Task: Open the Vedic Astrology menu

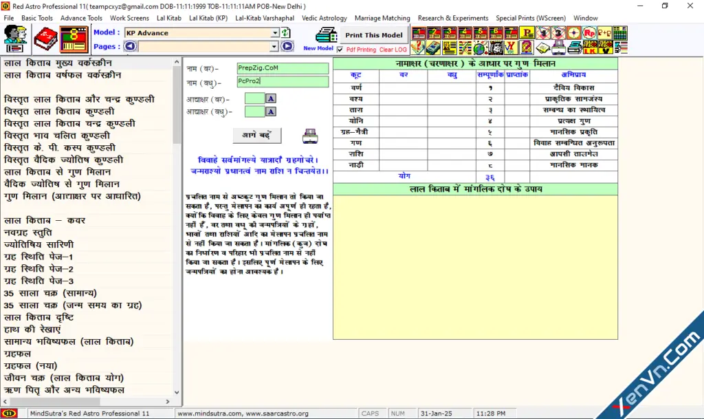Action: click(x=324, y=18)
